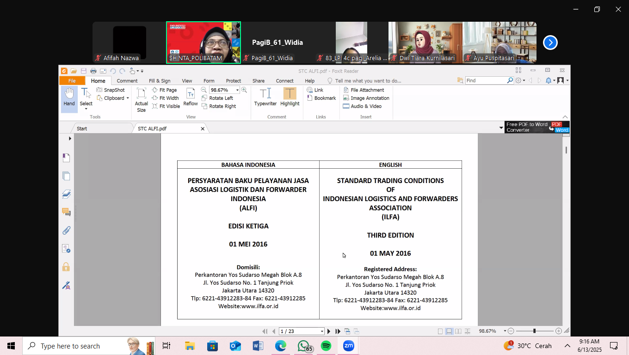Activate the Typewriter comment tool

click(x=265, y=98)
